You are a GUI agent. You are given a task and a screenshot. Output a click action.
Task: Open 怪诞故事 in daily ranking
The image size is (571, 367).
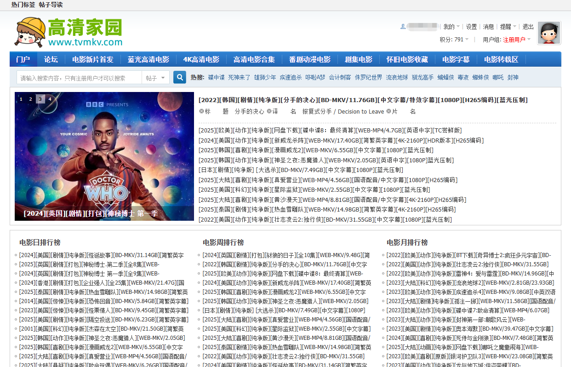pos(101,255)
